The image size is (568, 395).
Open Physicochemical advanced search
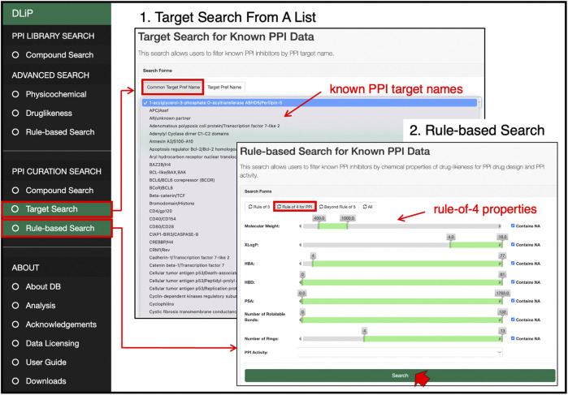click(x=57, y=94)
